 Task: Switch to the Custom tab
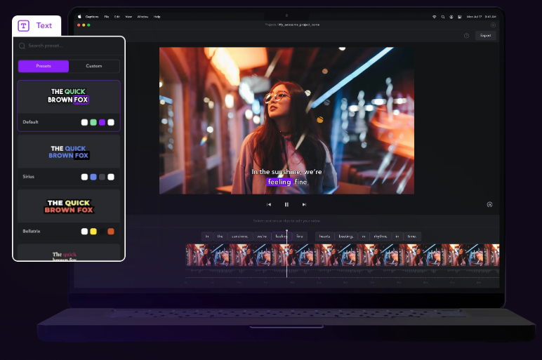tap(94, 66)
